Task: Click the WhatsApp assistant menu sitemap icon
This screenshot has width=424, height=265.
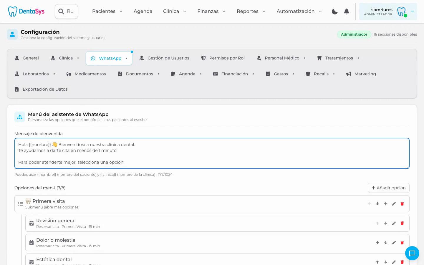Action: [x=20, y=117]
